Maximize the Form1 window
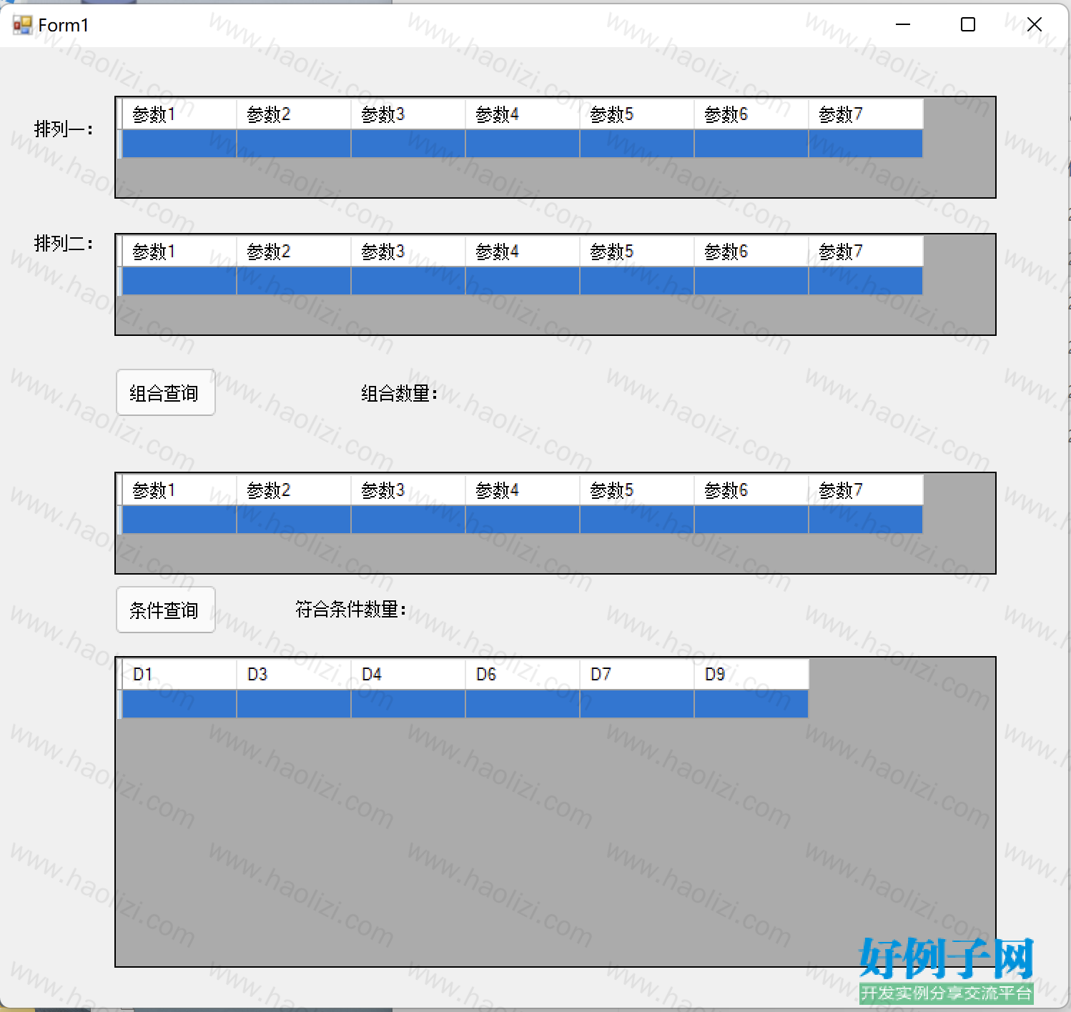 968,24
